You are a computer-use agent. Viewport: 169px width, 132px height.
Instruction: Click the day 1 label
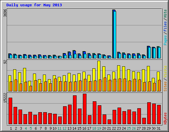pos(11,128)
